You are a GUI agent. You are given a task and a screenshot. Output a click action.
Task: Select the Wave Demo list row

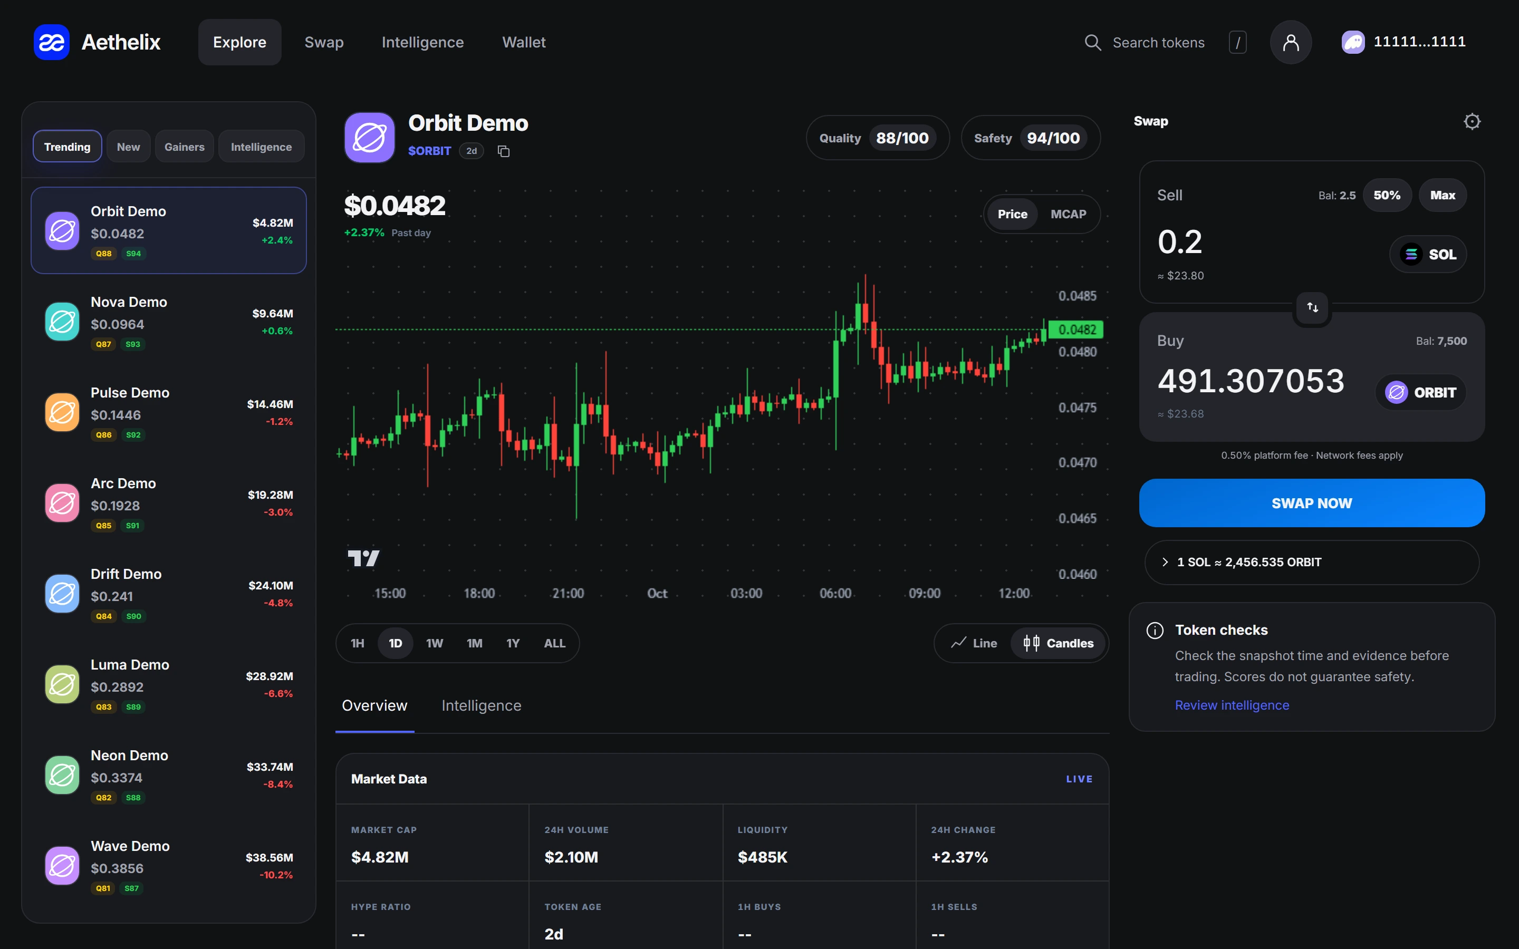tap(169, 866)
